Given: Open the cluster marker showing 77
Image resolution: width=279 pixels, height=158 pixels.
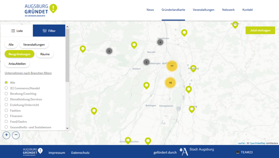Looking at the screenshot, I should [x=172, y=66].
